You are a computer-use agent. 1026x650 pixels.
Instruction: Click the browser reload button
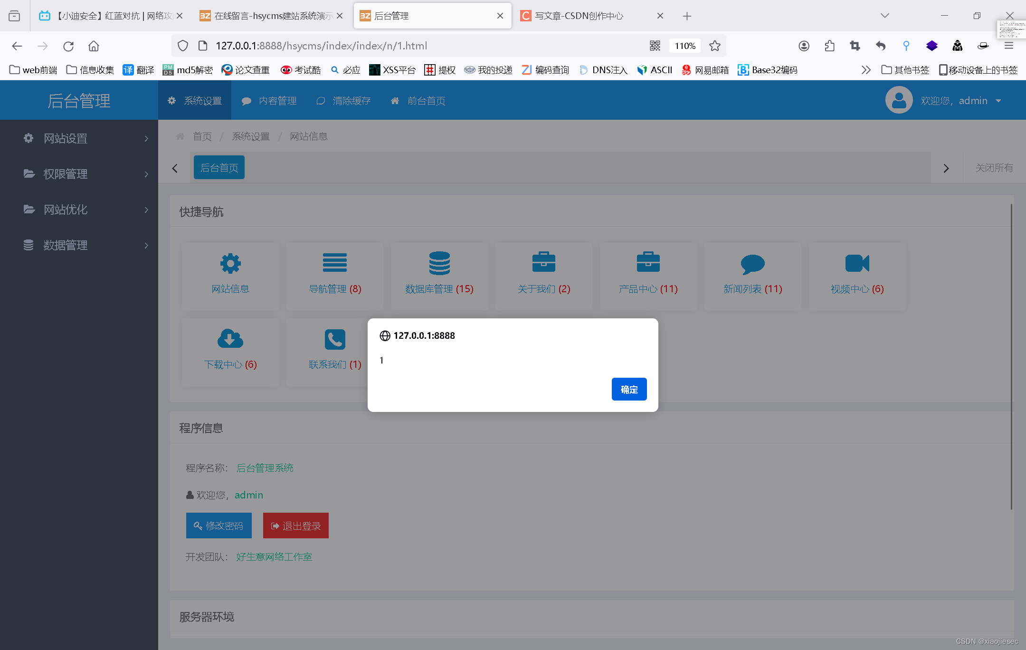[68, 46]
